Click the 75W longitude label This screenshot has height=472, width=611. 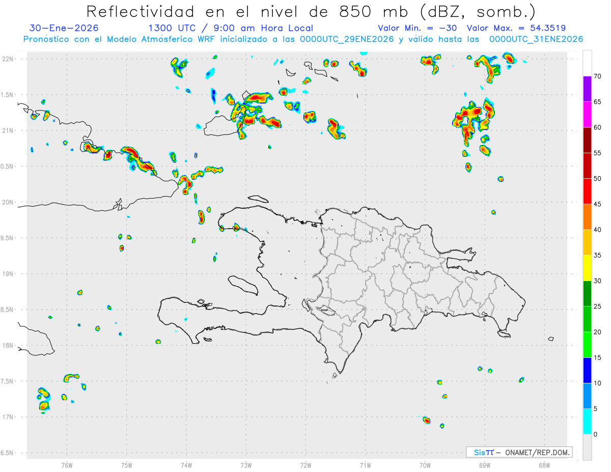coord(126,465)
